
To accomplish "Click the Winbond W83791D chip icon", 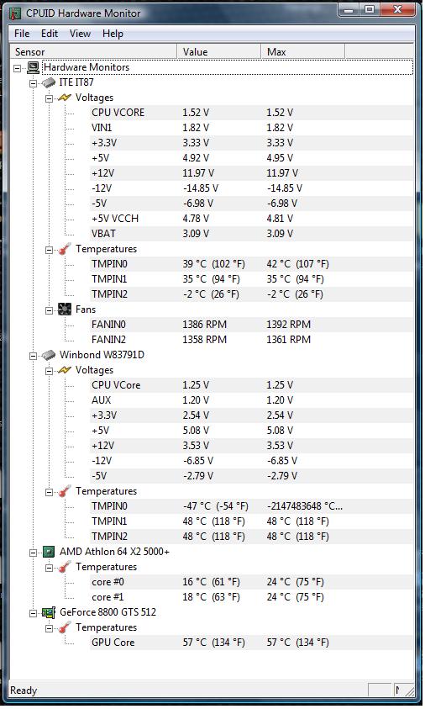I will 49,356.
